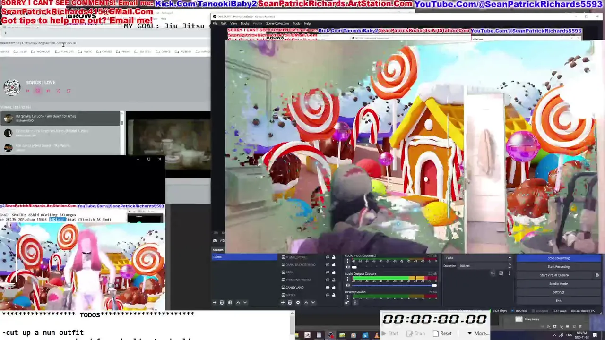Add a new source in Sources panel
This screenshot has width=605, height=340.
click(283, 302)
